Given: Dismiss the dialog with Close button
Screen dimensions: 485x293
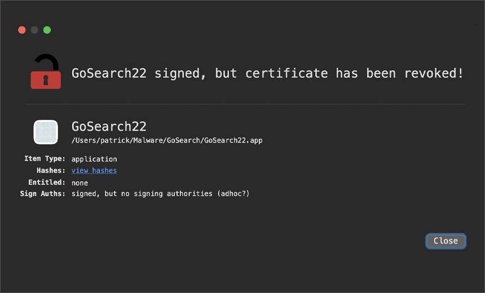Looking at the screenshot, I should click(446, 241).
